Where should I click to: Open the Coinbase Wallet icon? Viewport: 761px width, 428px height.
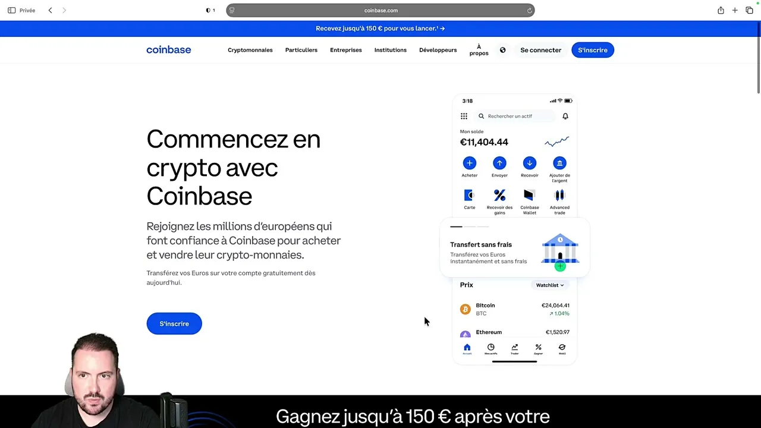click(x=529, y=195)
